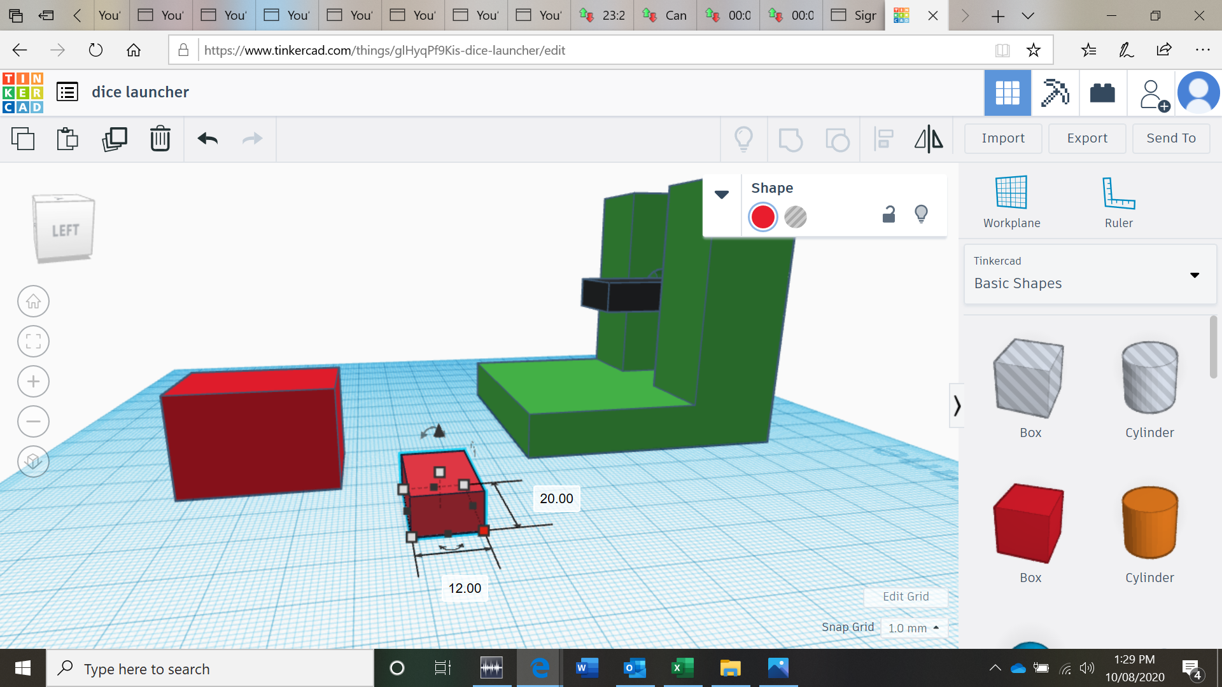
Task: Click the Show All lightbulb icon
Action: tap(743, 139)
